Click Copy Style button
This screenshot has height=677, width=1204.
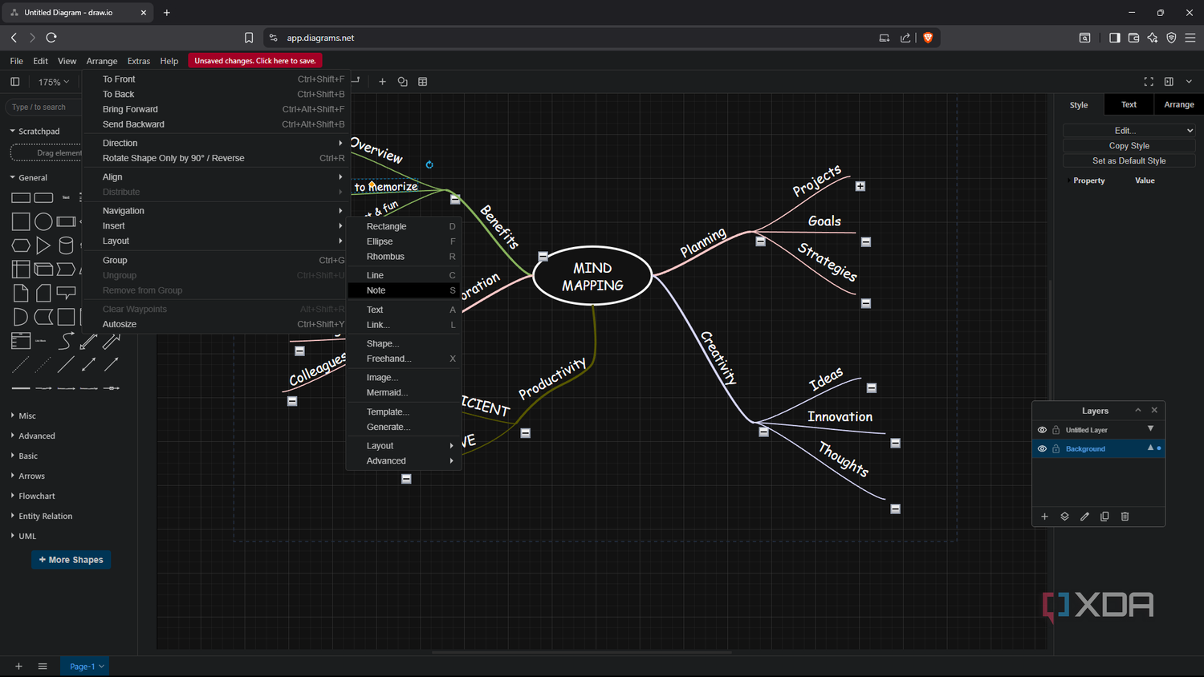pos(1129,146)
